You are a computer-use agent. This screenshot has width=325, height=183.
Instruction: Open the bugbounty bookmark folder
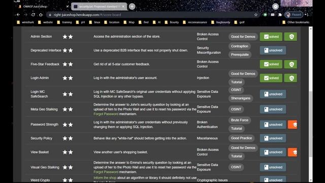tap(221, 22)
